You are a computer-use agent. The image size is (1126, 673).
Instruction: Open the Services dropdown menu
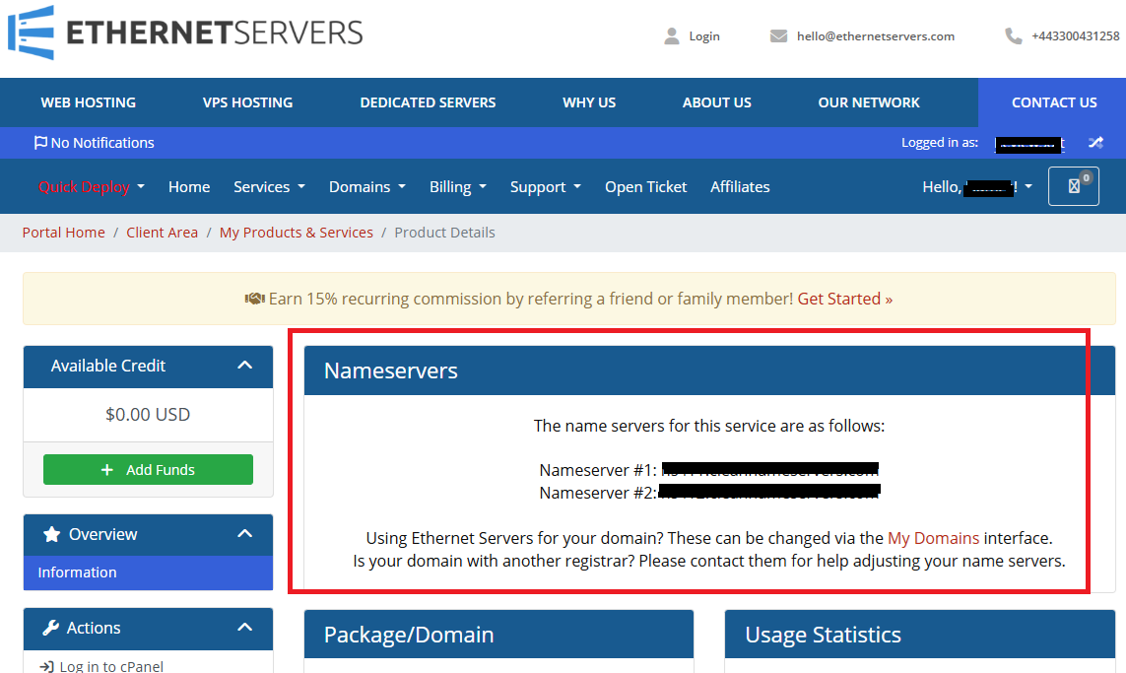pyautogui.click(x=269, y=187)
